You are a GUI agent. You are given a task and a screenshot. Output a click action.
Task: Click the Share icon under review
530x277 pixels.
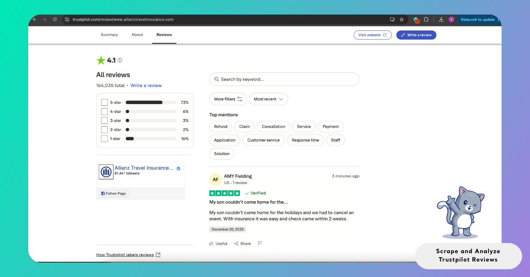pos(236,243)
